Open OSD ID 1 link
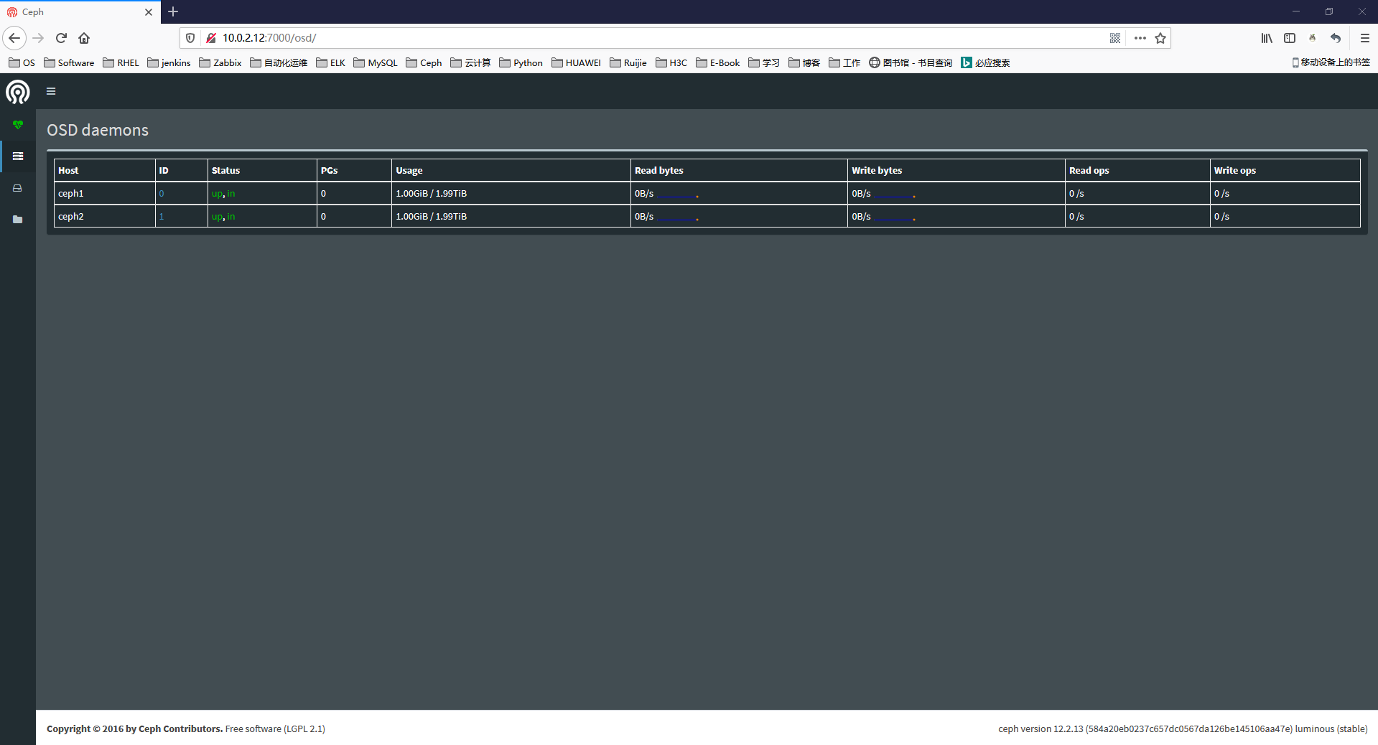 tap(162, 217)
